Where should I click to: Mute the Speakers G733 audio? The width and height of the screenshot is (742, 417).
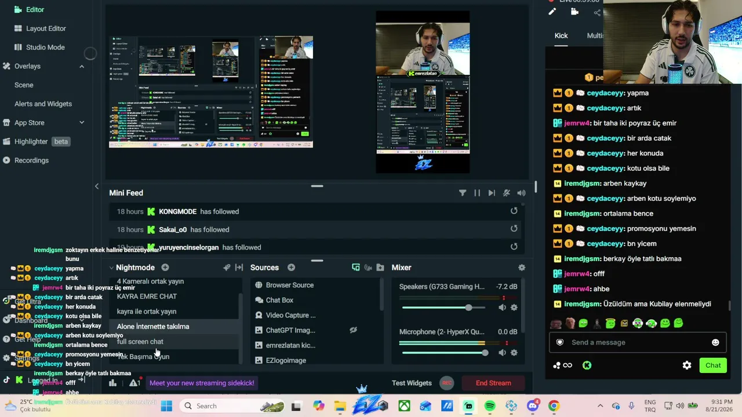[x=502, y=308]
